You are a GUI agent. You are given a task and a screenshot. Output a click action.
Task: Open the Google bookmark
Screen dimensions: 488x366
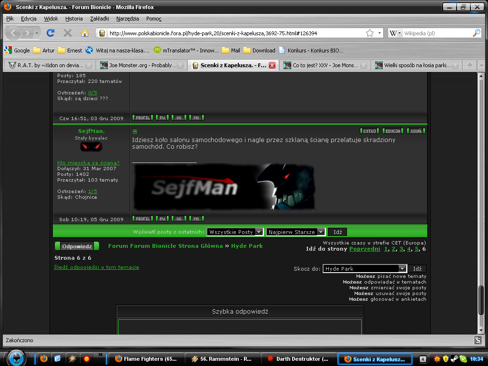18,51
